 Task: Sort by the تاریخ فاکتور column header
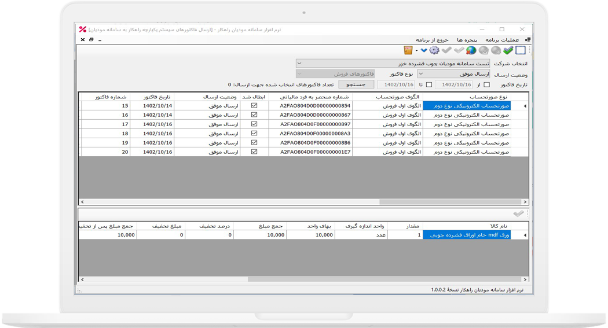152,97
